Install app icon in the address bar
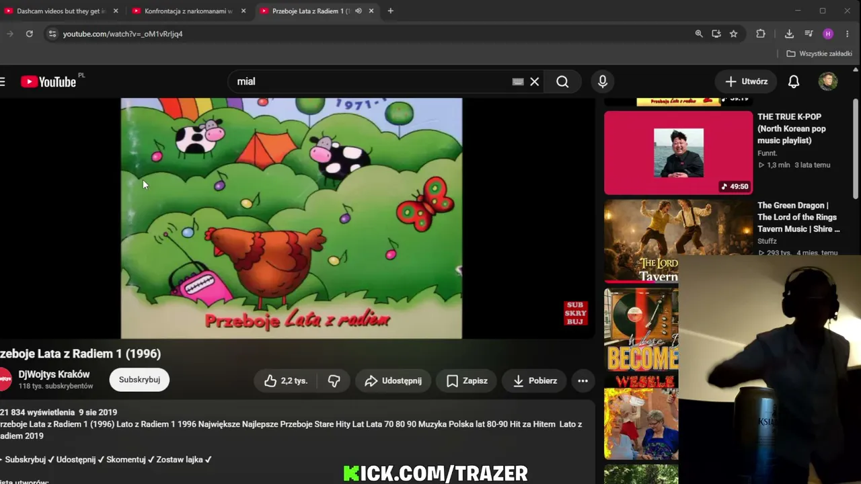Image resolution: width=861 pixels, height=484 pixels. coord(716,34)
